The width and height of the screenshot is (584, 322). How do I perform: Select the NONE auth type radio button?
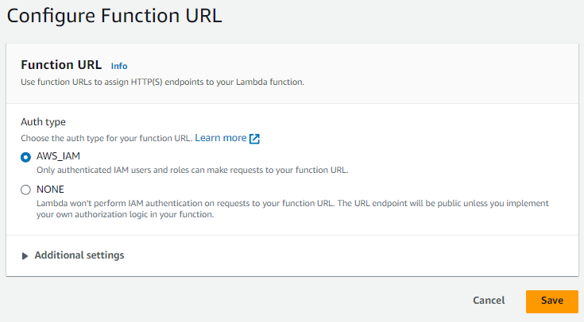(x=25, y=190)
